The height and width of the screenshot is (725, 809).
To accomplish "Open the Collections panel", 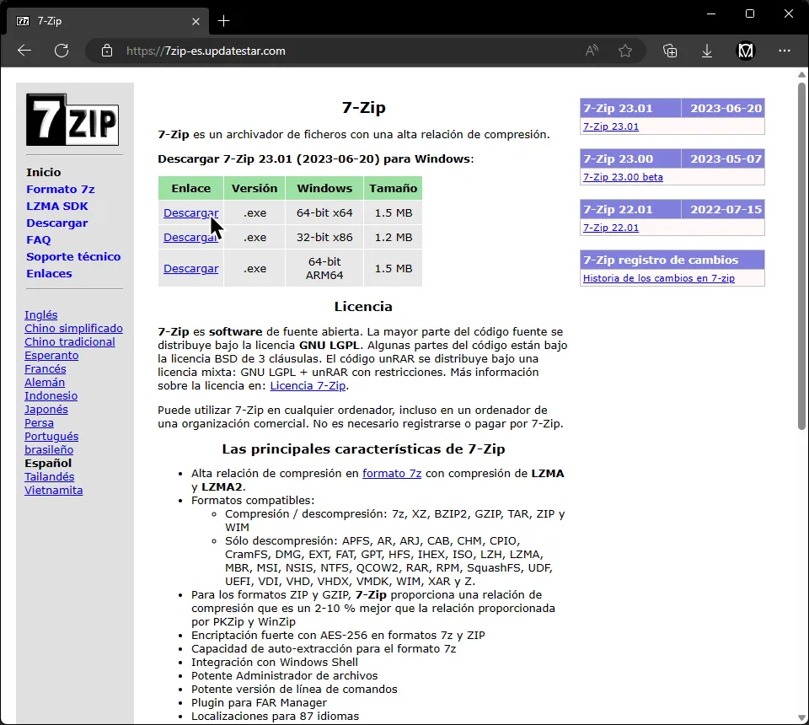I will point(669,51).
